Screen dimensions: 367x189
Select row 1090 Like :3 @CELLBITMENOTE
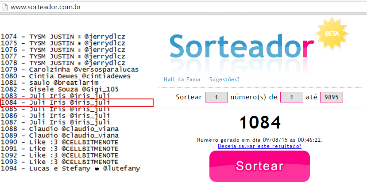pyautogui.click(x=60, y=142)
